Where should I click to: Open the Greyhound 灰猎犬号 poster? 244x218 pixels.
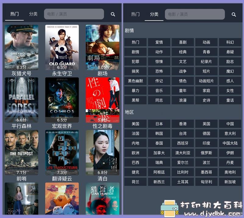(x=21, y=47)
